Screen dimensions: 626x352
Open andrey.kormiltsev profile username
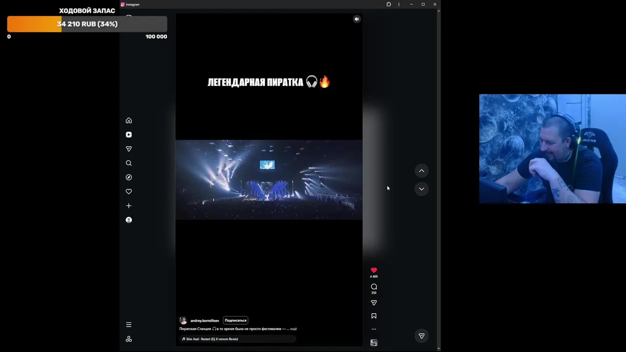[204, 321]
